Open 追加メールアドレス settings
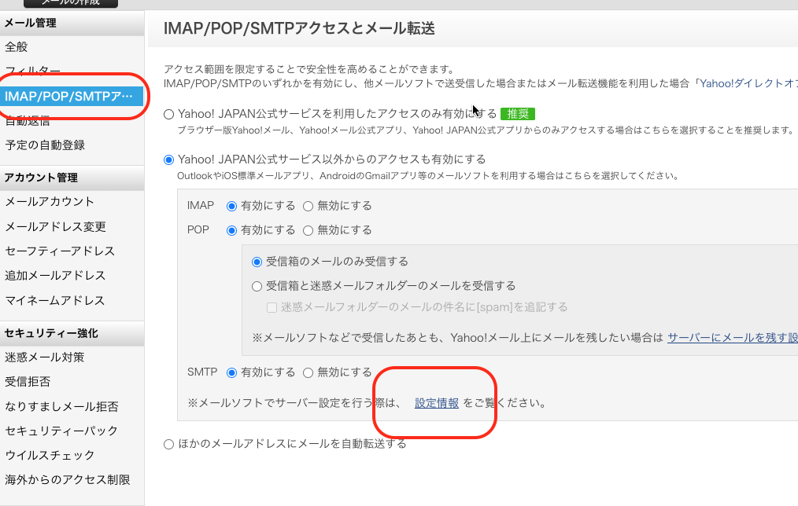The width and height of the screenshot is (798, 506). [x=55, y=275]
